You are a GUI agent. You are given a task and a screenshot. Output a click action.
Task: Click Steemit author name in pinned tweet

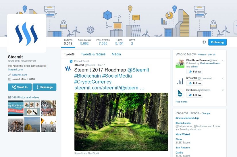(79, 65)
